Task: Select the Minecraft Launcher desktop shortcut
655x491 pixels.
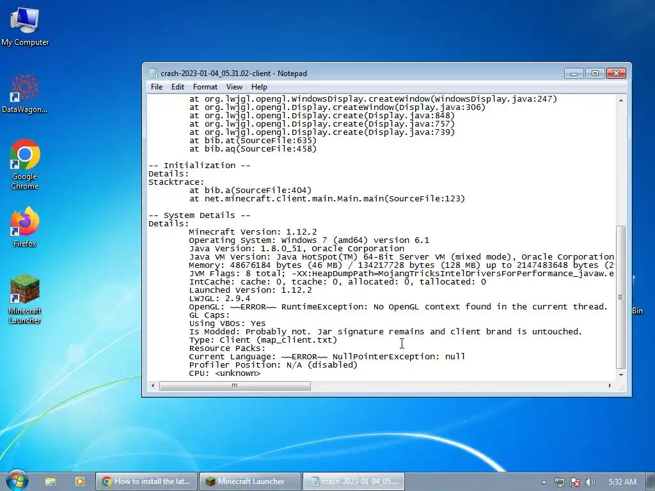Action: pos(25,299)
